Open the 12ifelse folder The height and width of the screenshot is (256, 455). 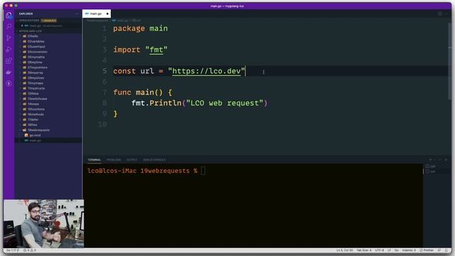[33, 94]
